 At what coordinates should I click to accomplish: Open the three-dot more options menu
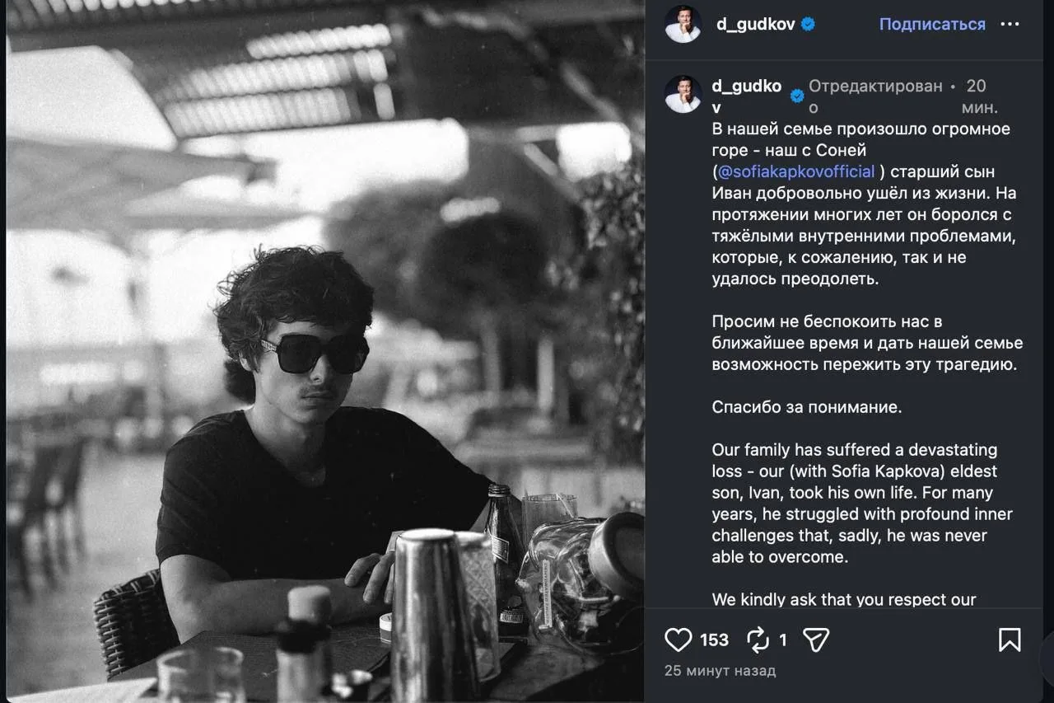(1010, 24)
